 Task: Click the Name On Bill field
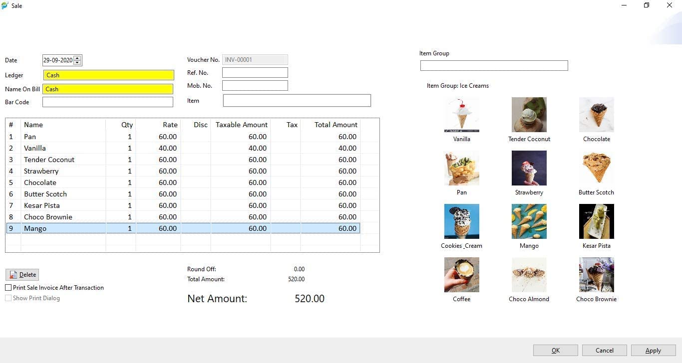pyautogui.click(x=108, y=89)
